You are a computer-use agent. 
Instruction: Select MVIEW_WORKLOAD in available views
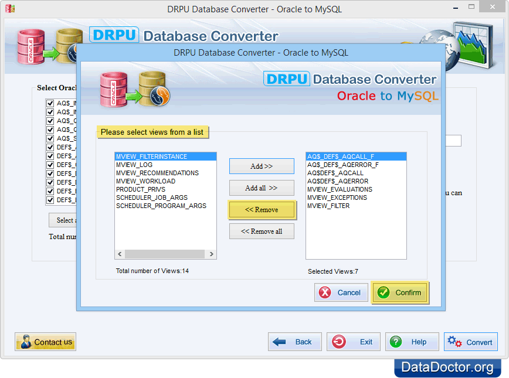[x=165, y=181]
